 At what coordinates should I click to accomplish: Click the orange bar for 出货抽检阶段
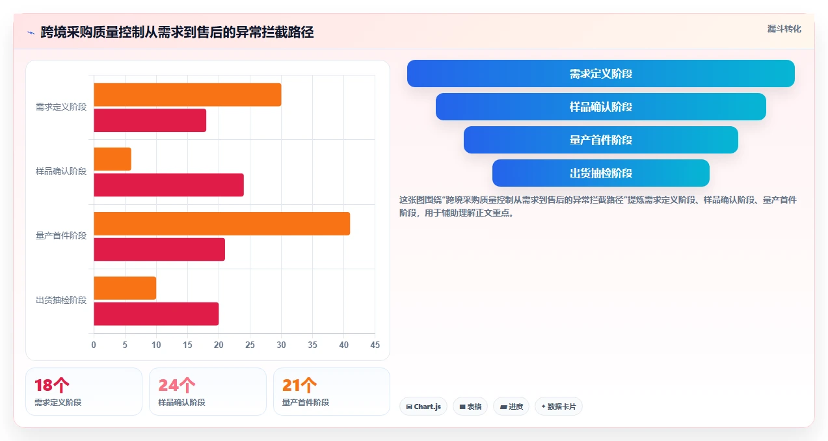coord(125,288)
